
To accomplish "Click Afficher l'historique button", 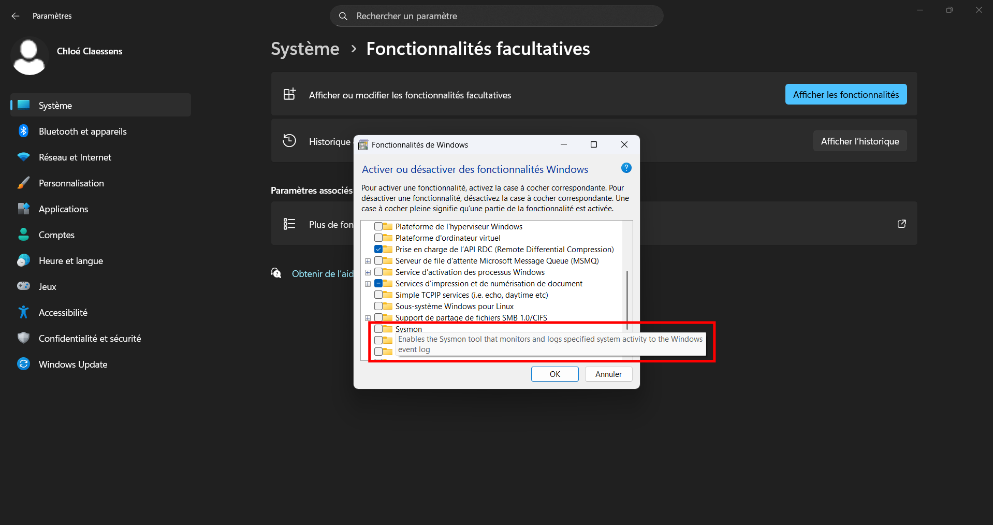I will (860, 141).
